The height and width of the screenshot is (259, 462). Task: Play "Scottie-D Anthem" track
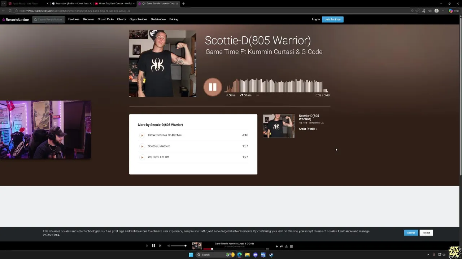point(142,146)
